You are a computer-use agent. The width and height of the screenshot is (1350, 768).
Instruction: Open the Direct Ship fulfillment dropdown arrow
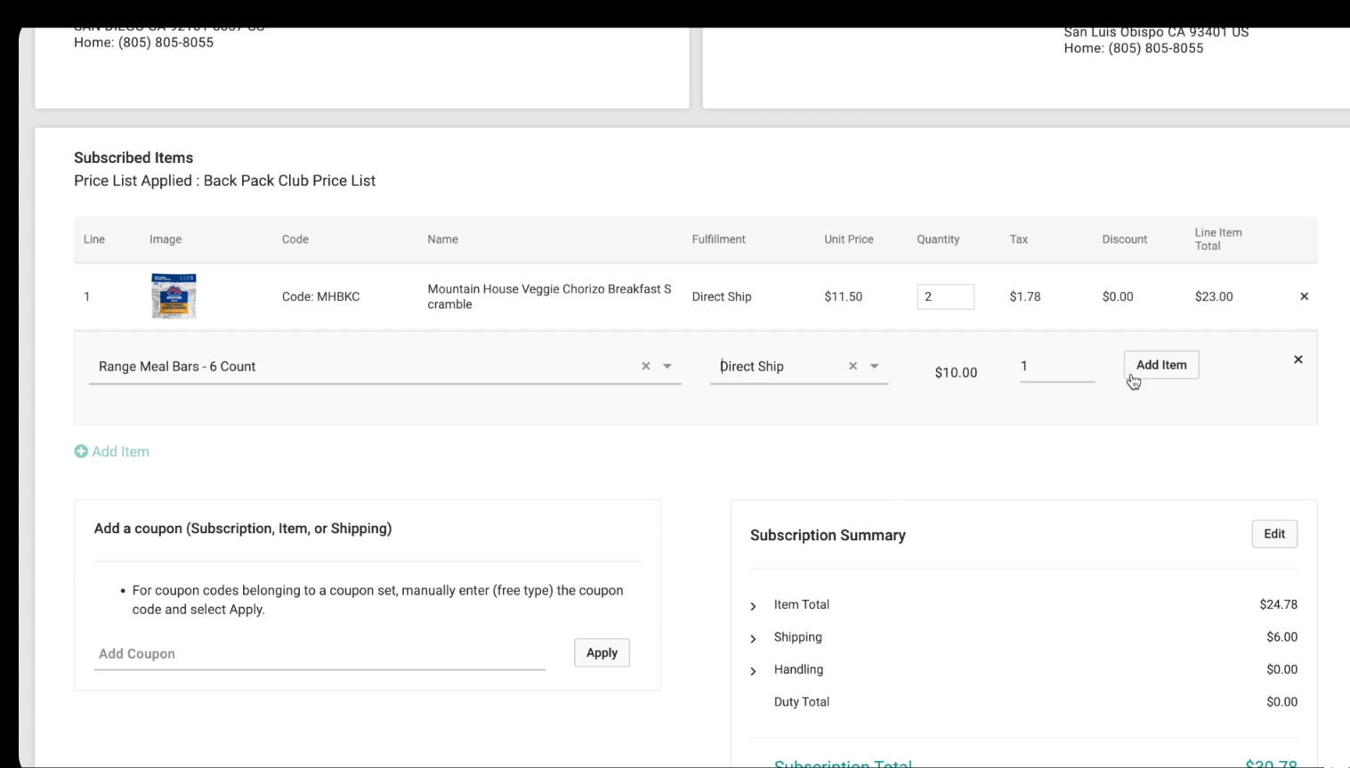[x=875, y=366]
